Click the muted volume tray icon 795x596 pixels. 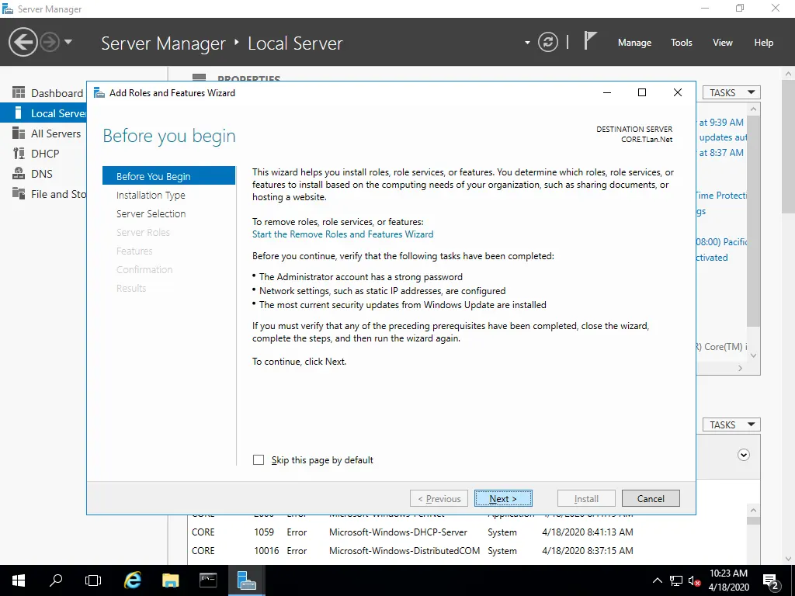694,580
